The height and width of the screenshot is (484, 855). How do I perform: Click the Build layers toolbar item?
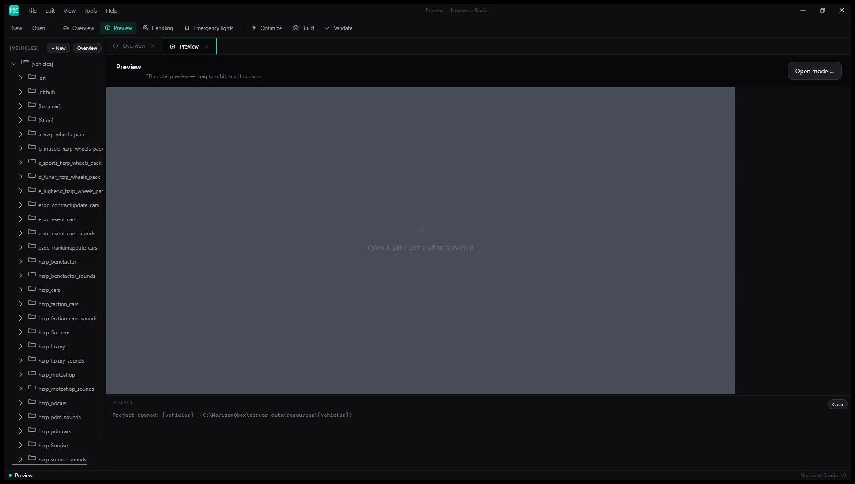pyautogui.click(x=303, y=28)
